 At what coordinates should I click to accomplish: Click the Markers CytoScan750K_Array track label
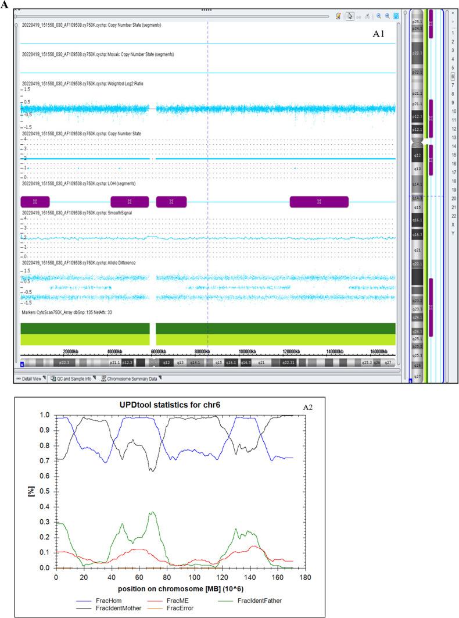pos(67,313)
